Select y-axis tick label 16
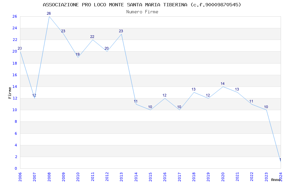 click(x=15, y=75)
